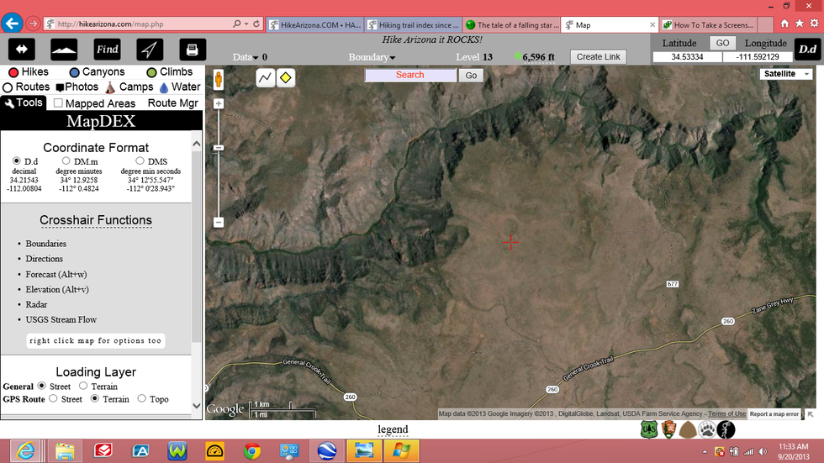824x463 pixels.
Task: Click the brown rounded-triangle BLM icon
Action: coord(688,430)
